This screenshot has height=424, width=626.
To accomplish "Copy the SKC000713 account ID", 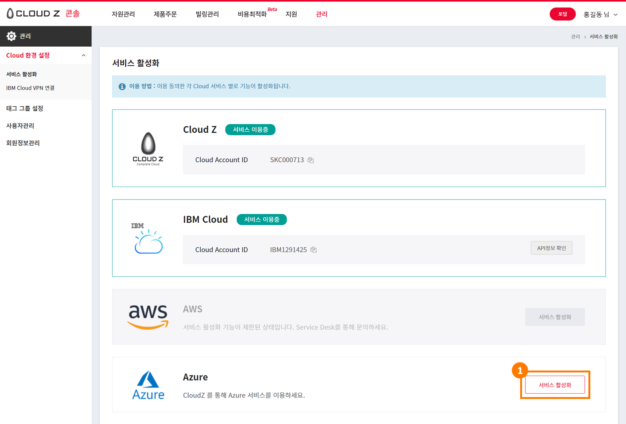I will 311,160.
